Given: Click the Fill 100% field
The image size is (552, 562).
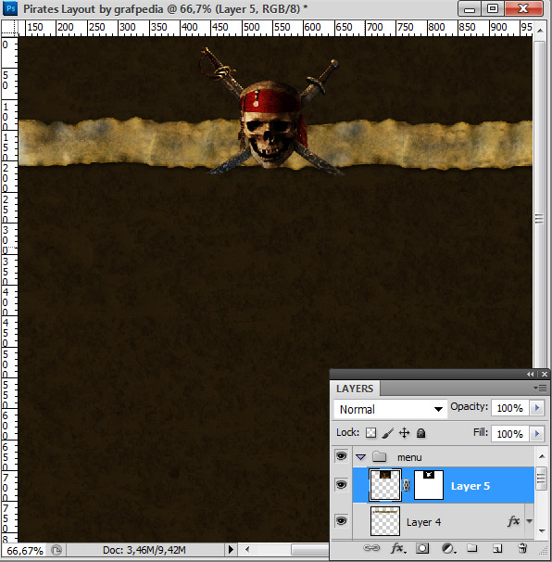Looking at the screenshot, I should point(510,434).
